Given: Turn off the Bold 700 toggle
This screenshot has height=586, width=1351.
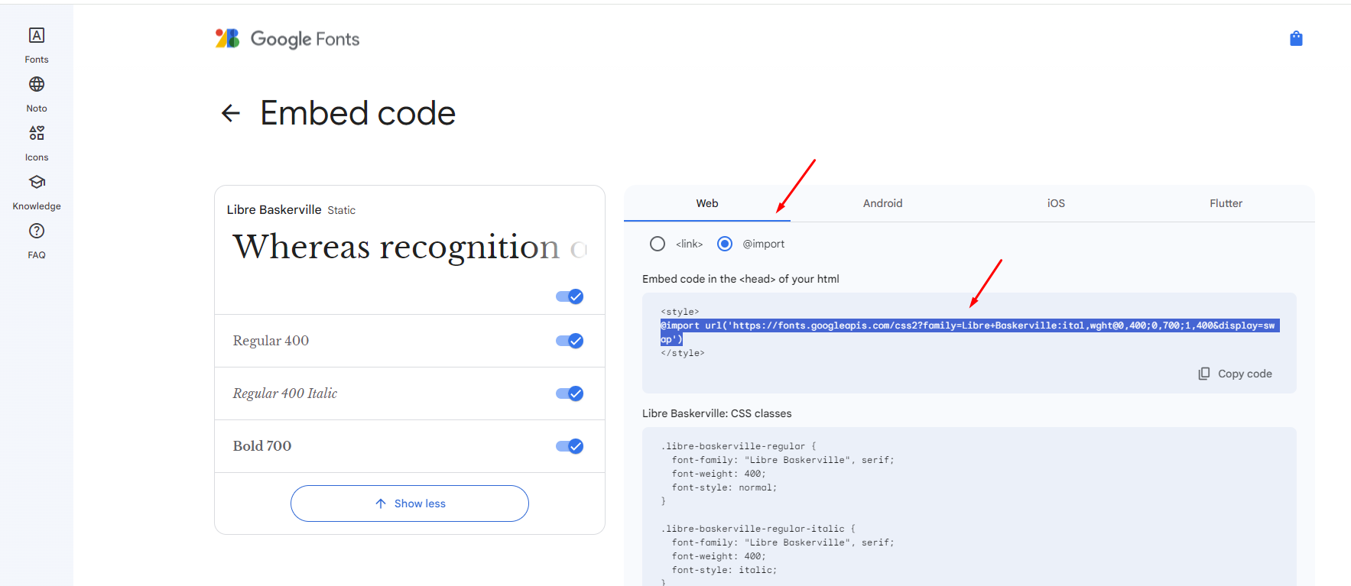Looking at the screenshot, I should (x=570, y=446).
